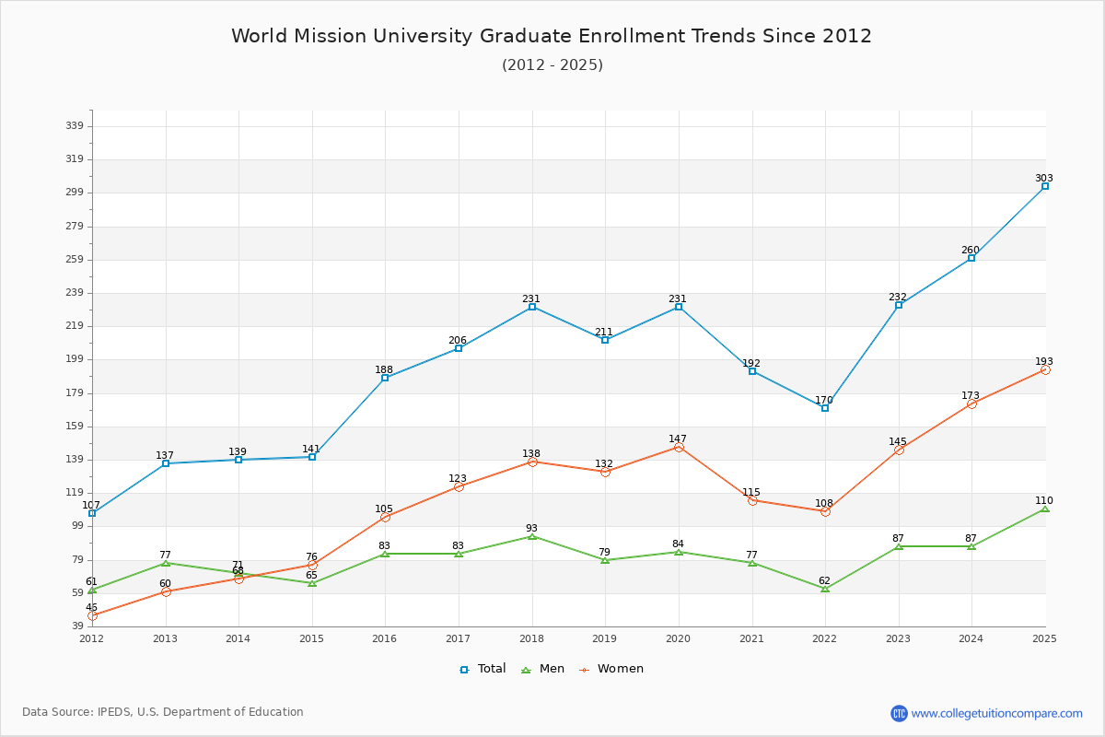Select the 2022 Total marker labeled 170
1105x737 pixels.
click(x=825, y=408)
